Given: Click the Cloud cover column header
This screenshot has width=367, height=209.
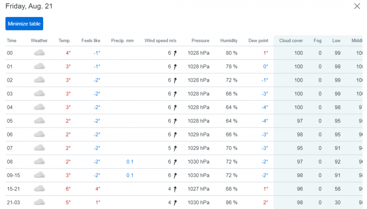Looking at the screenshot, I should click(x=291, y=41).
